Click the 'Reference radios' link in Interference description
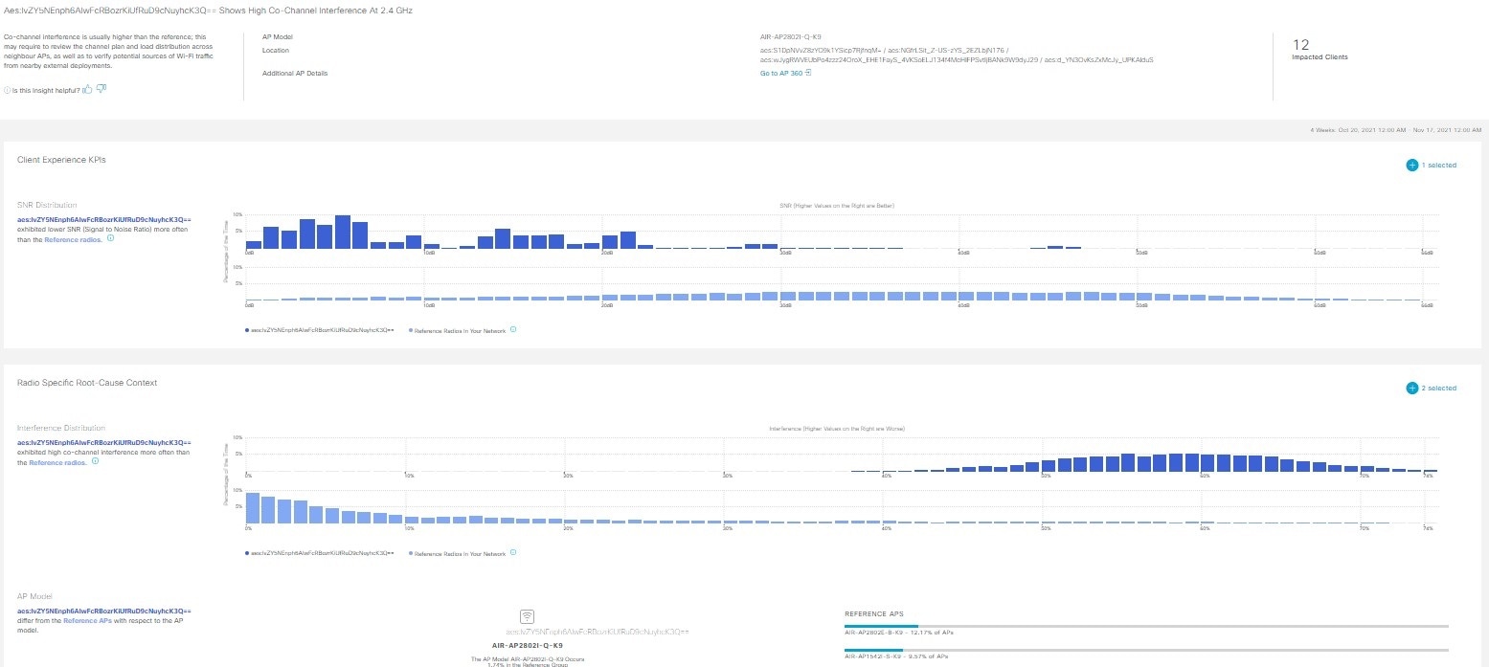The height and width of the screenshot is (667, 1489). 55,462
